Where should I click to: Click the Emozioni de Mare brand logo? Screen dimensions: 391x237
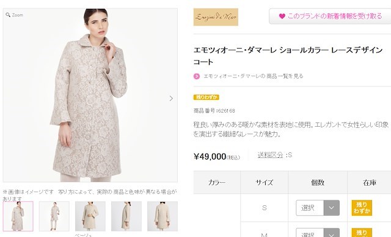216,17
